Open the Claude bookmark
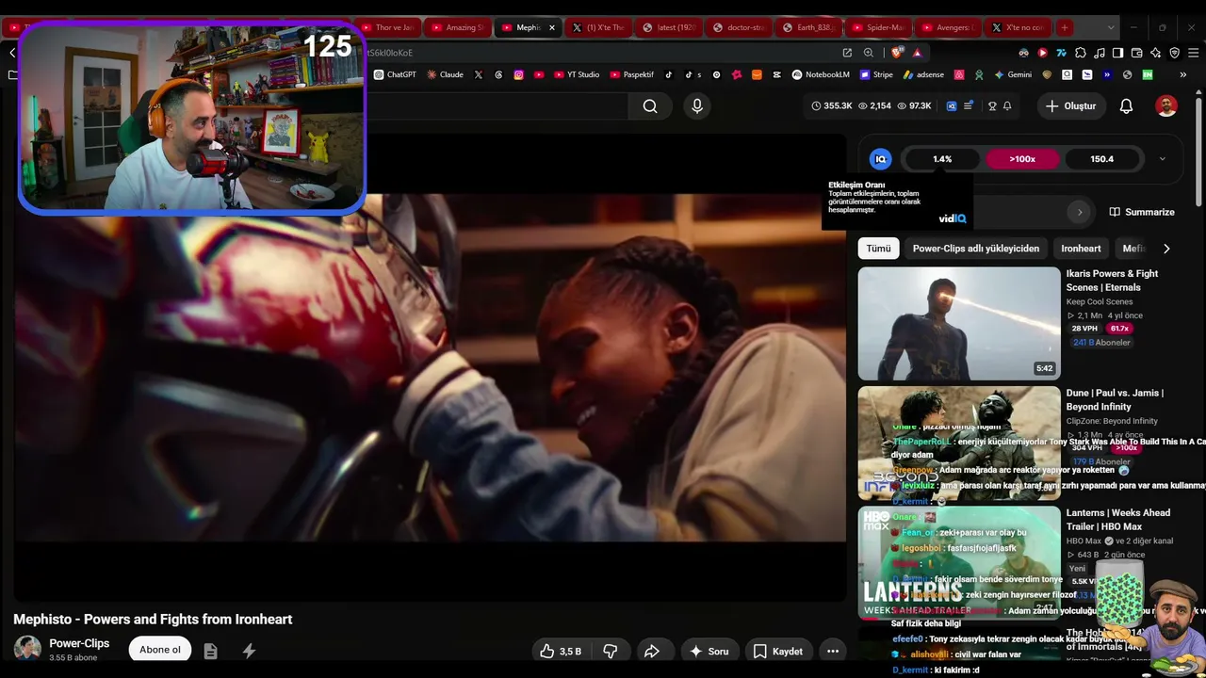The image size is (1206, 678). pyautogui.click(x=445, y=74)
